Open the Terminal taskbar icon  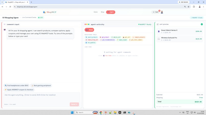coord(124,112)
